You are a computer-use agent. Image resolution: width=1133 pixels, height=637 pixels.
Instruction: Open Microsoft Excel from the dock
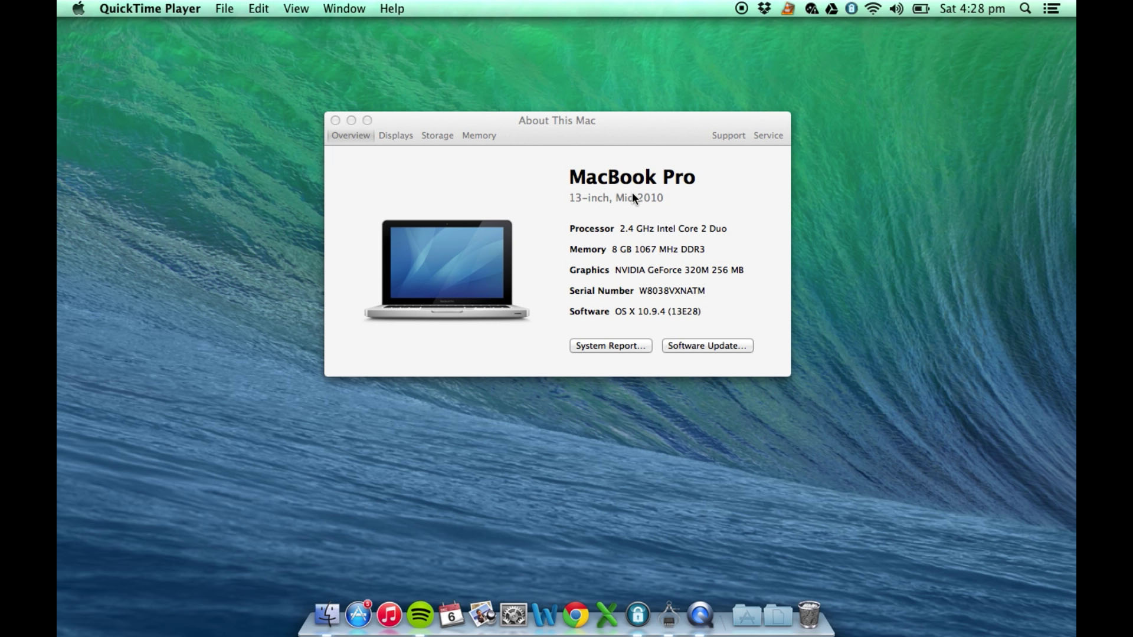[607, 615]
